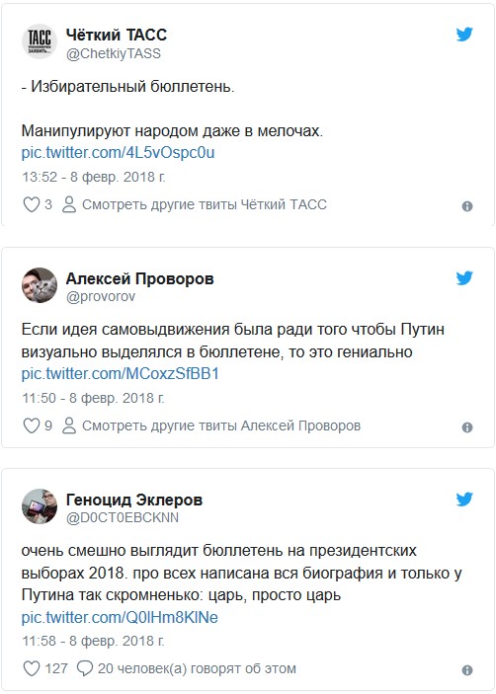Open info icon on Чёткий ТАСС tweet

[467, 206]
